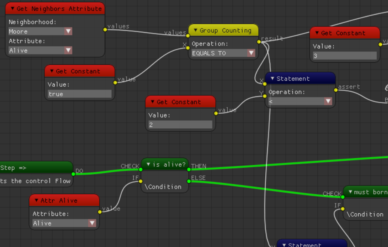The height and width of the screenshot is (247, 388).
Task: Click the Value field containing '2'
Action: 180,125
